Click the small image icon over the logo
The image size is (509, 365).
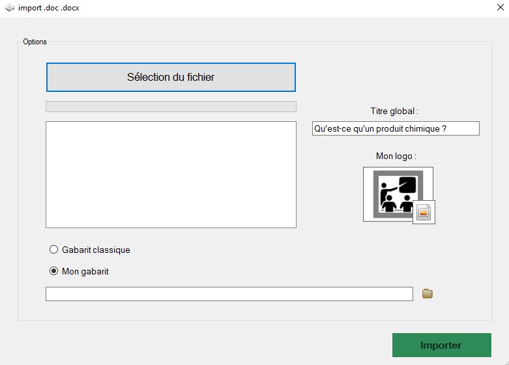click(424, 212)
